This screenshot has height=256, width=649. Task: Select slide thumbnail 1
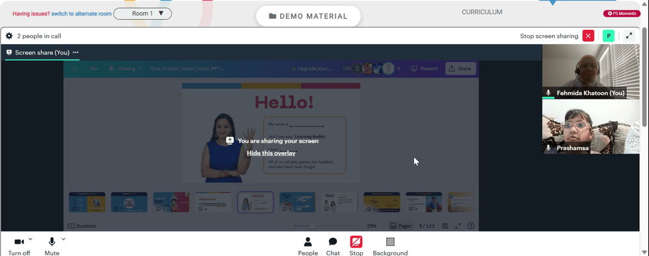pyautogui.click(x=87, y=202)
